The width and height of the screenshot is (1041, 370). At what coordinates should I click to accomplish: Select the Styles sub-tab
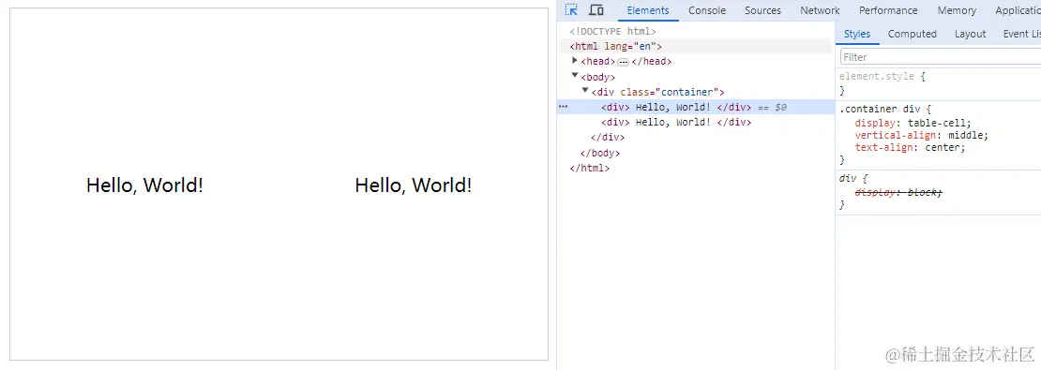[857, 34]
